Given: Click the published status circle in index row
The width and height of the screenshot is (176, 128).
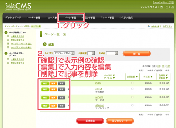Looking at the screenshot, I should [x=132, y=83].
